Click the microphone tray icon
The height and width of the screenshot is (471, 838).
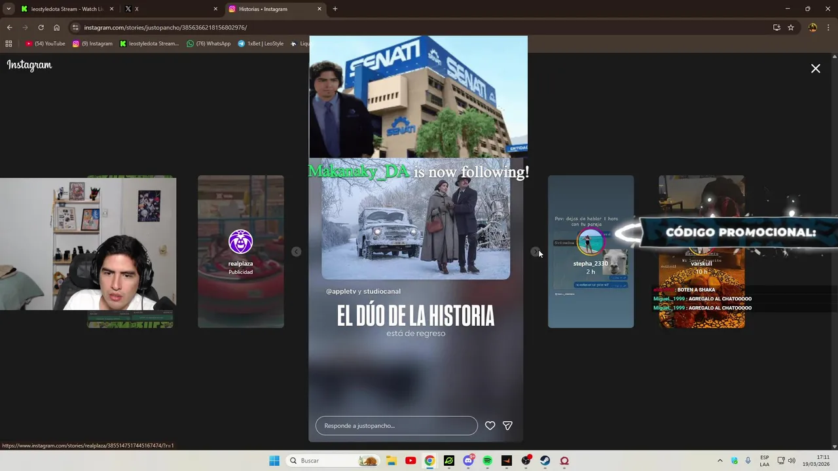[x=748, y=461]
